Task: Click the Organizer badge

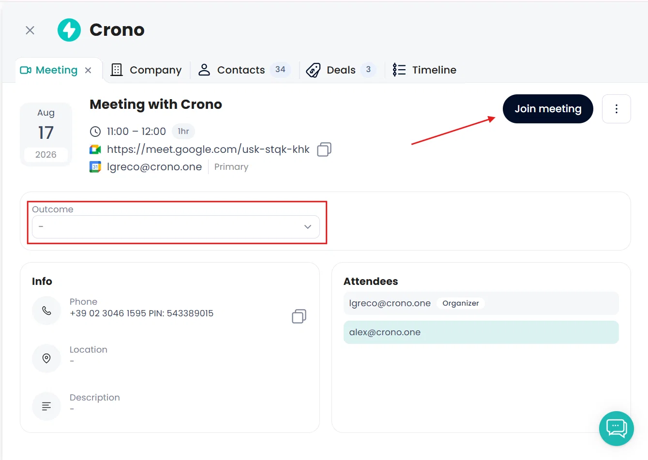Action: pos(461,303)
